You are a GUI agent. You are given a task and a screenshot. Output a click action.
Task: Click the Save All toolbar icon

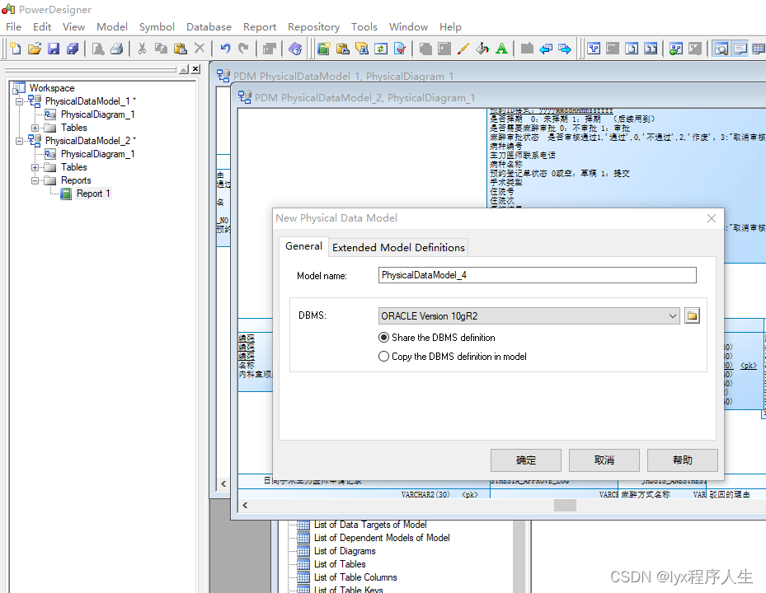click(73, 49)
